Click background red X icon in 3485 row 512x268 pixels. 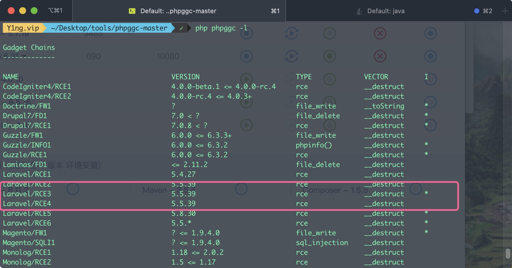coord(380,33)
